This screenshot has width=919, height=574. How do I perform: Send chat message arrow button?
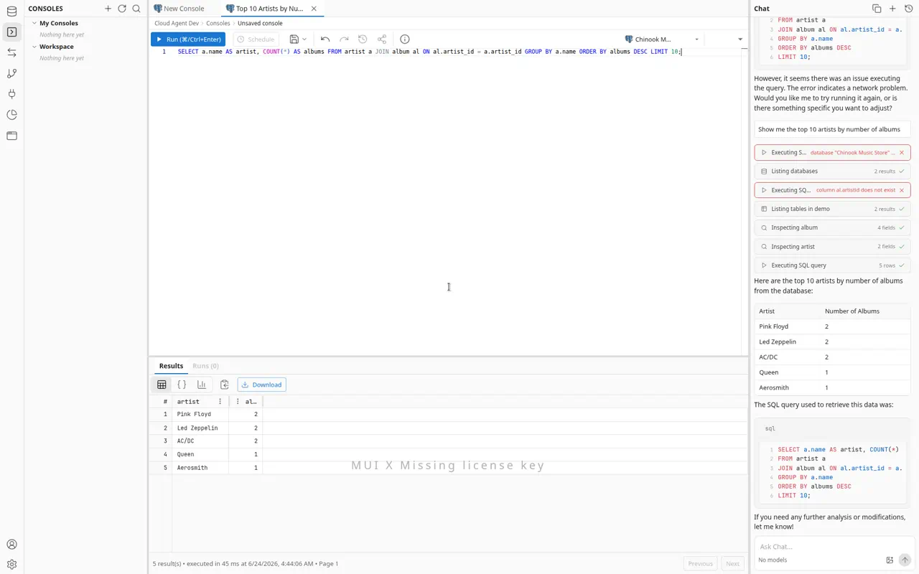(x=905, y=560)
